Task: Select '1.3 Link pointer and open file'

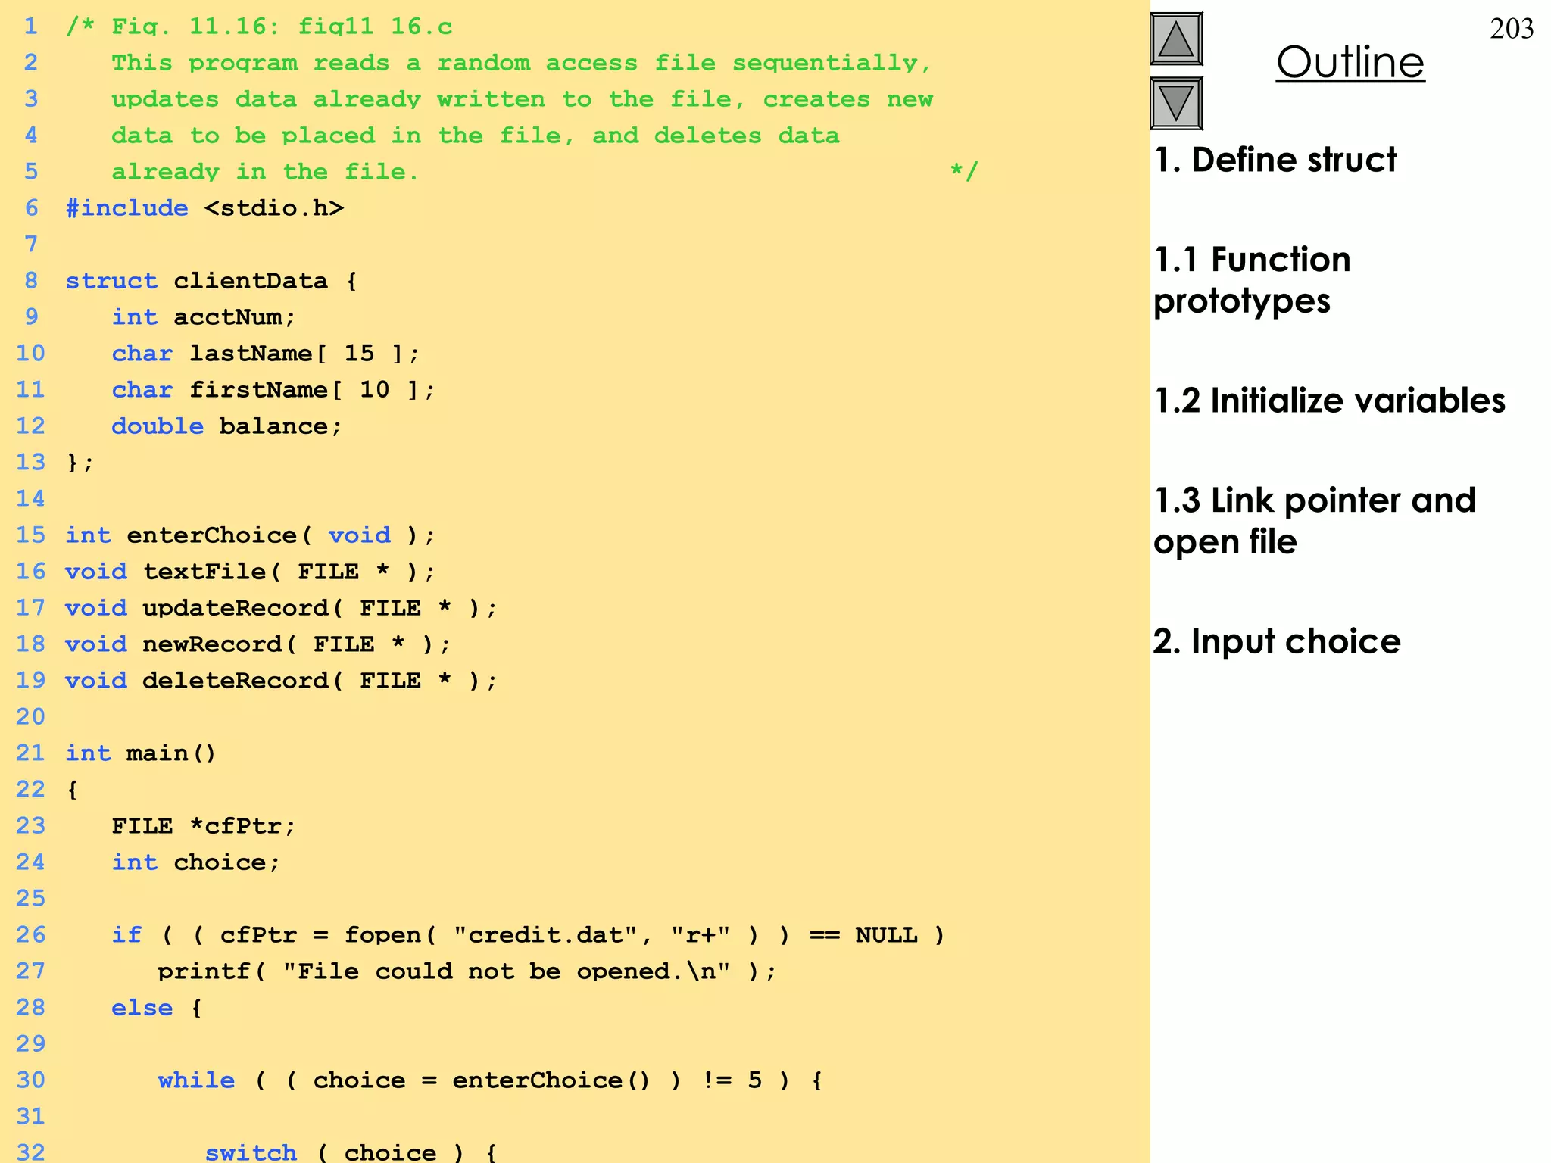Action: click(1315, 521)
